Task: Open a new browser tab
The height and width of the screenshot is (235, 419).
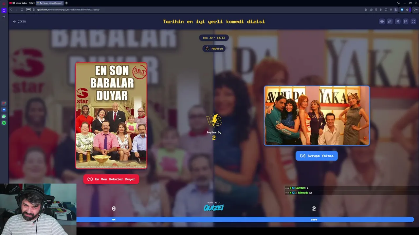Action: [x=66, y=3]
